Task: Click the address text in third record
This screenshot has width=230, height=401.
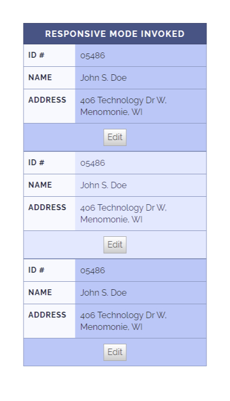Action: tap(124, 321)
